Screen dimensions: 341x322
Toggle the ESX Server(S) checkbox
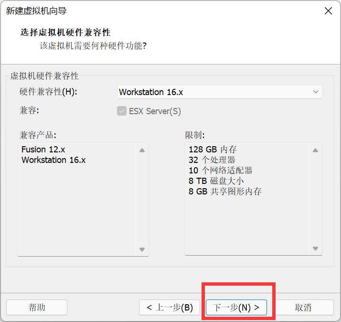121,111
